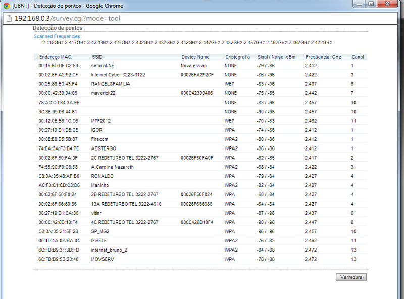Click device name Nova era ap

193,66
